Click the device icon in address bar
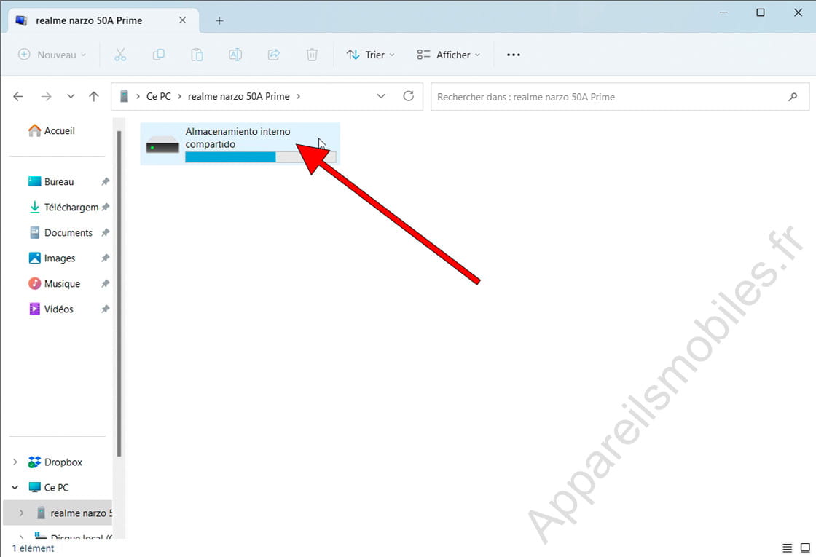Image resolution: width=816 pixels, height=557 pixels. [x=124, y=96]
